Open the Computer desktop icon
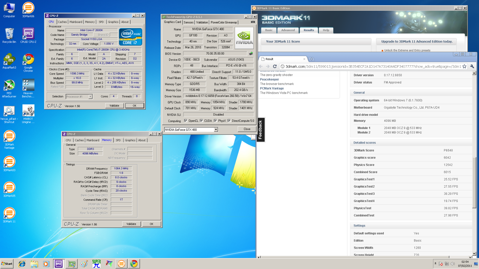 [x=9, y=10]
